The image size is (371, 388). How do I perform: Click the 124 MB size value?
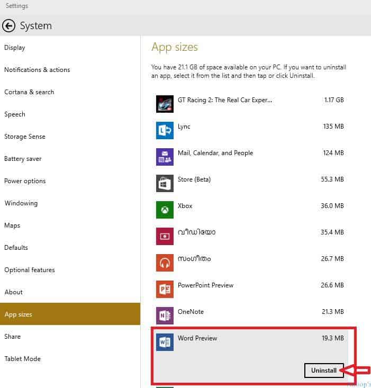click(x=333, y=153)
